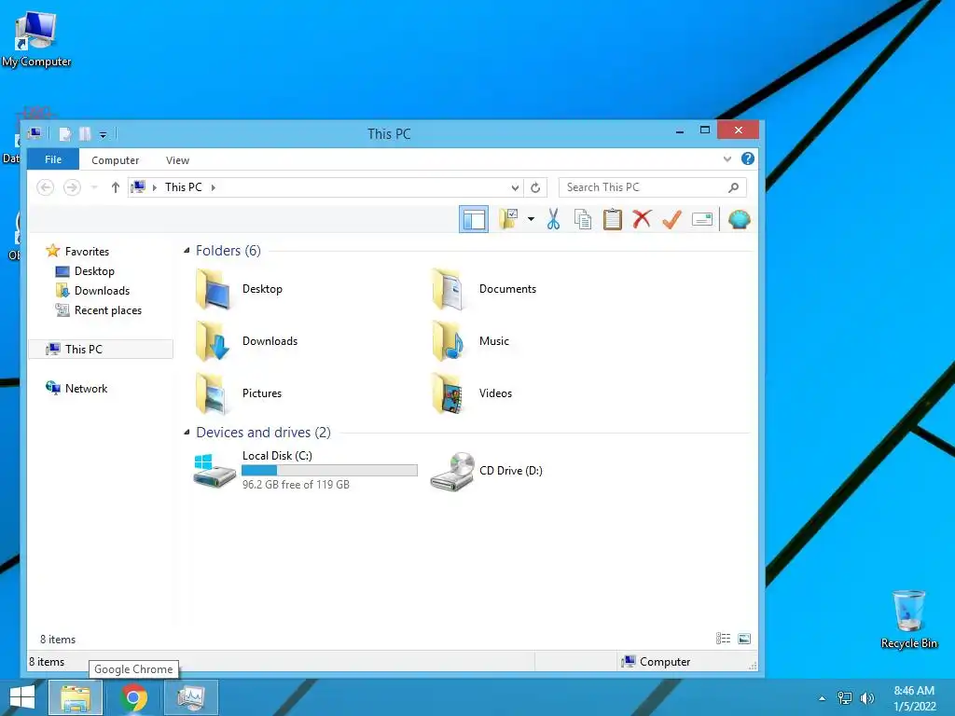Refresh the This PC view

535,187
